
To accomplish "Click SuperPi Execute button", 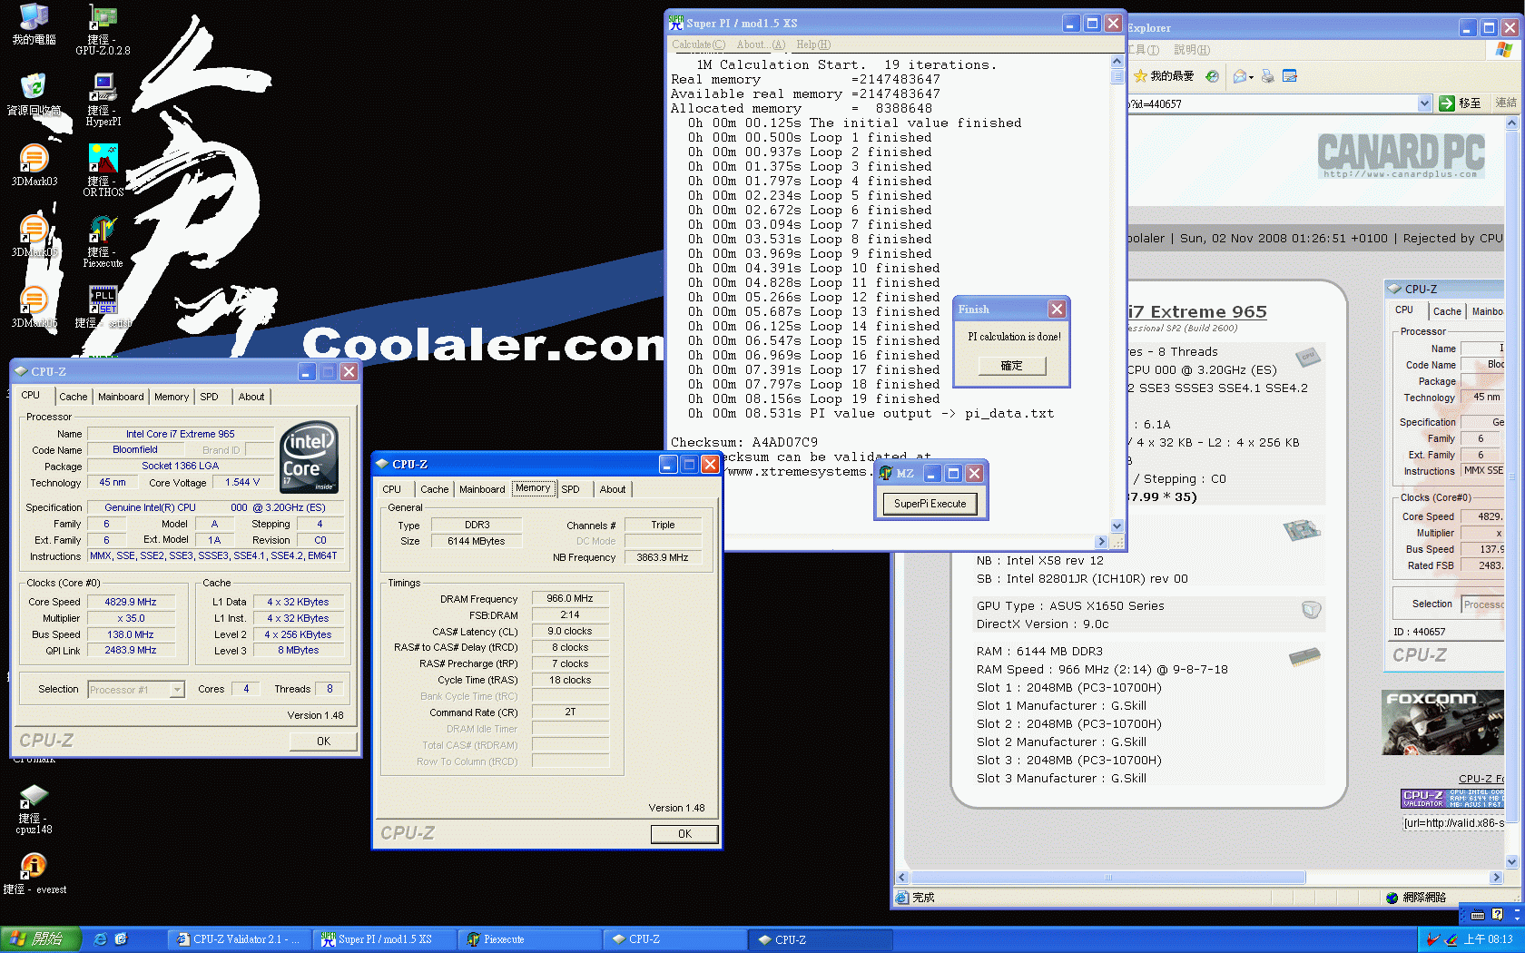I will tap(930, 504).
